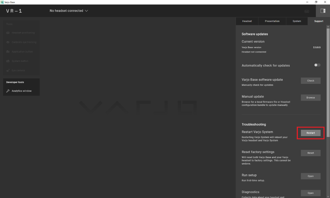Click the Analytics window wrench icon

8,91
